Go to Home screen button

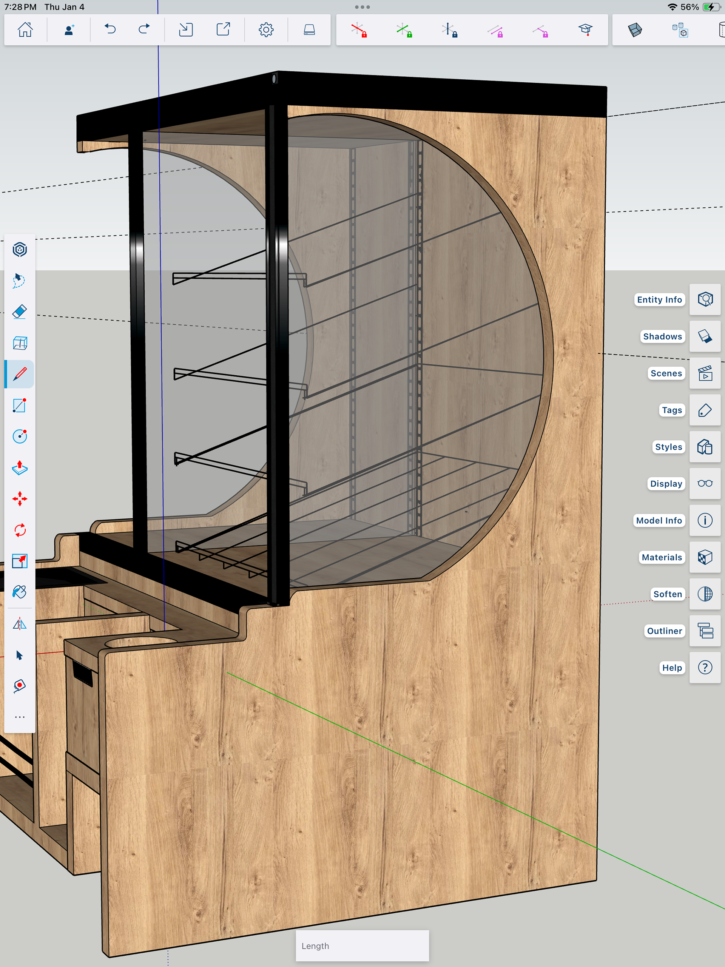tap(25, 30)
